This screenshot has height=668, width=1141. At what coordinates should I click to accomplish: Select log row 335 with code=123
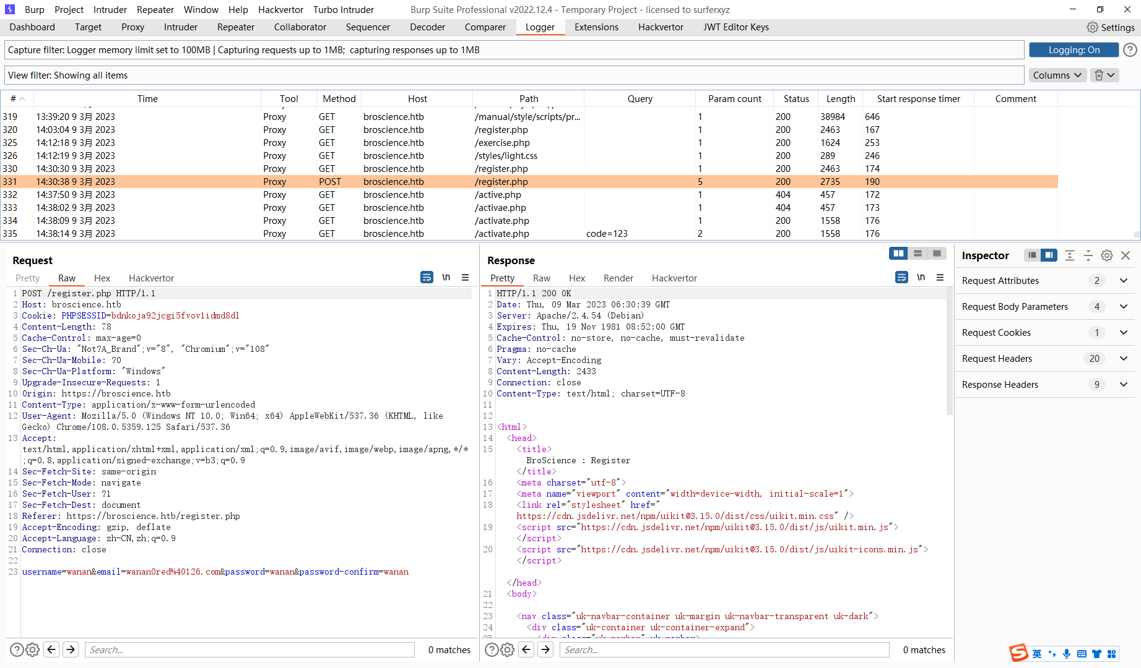529,234
